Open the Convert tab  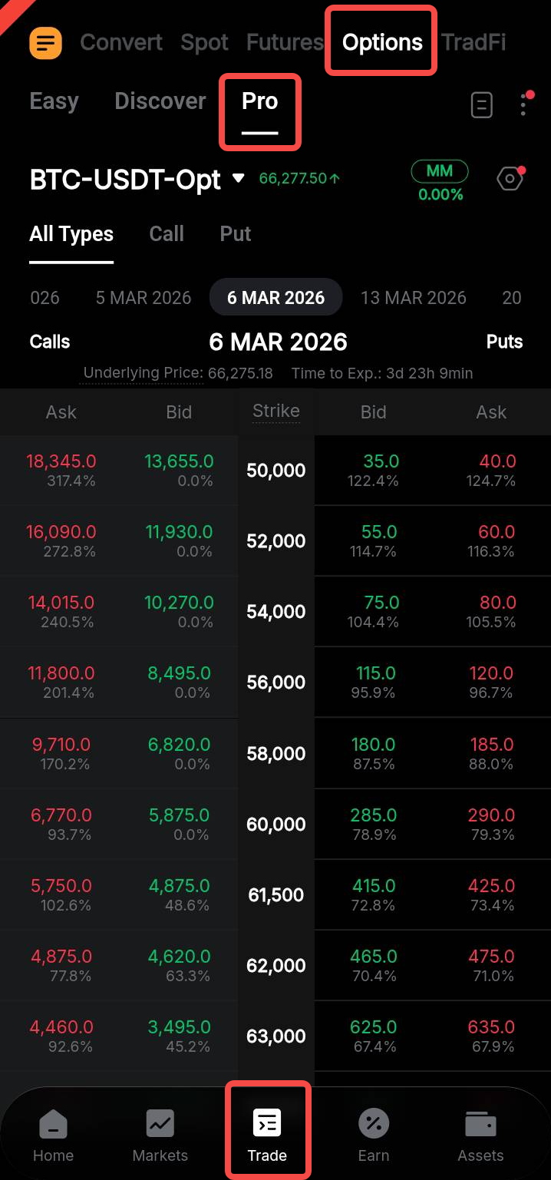pyautogui.click(x=121, y=42)
